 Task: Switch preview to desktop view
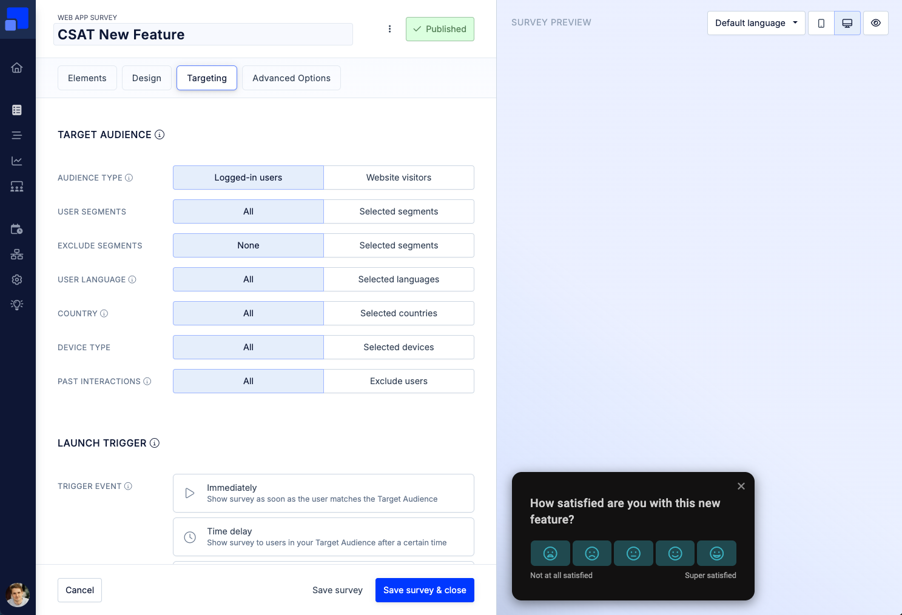click(x=847, y=23)
